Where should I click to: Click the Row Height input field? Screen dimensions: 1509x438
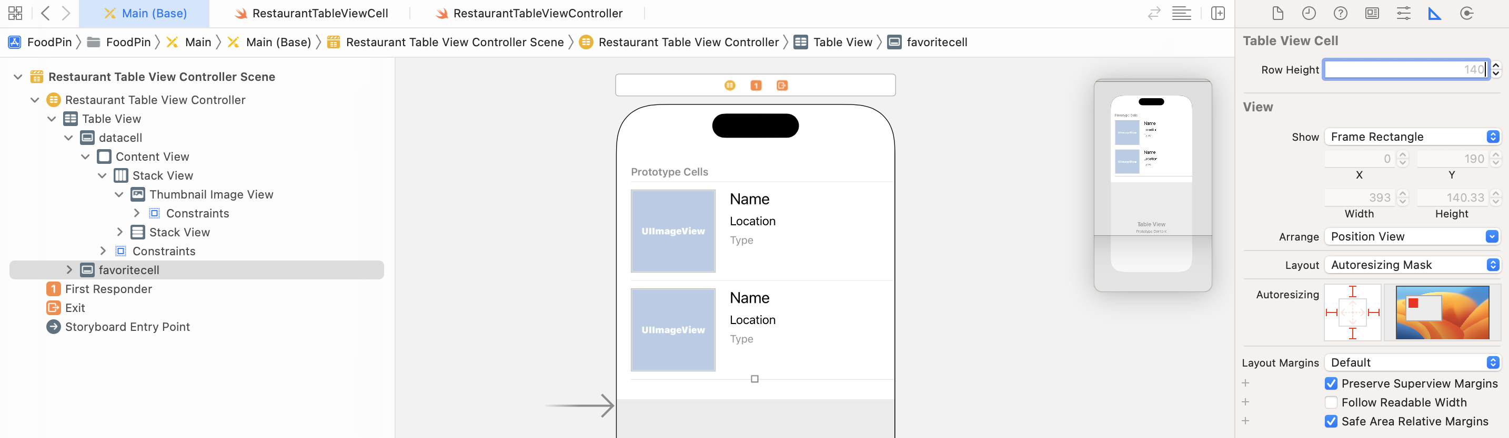click(1405, 70)
